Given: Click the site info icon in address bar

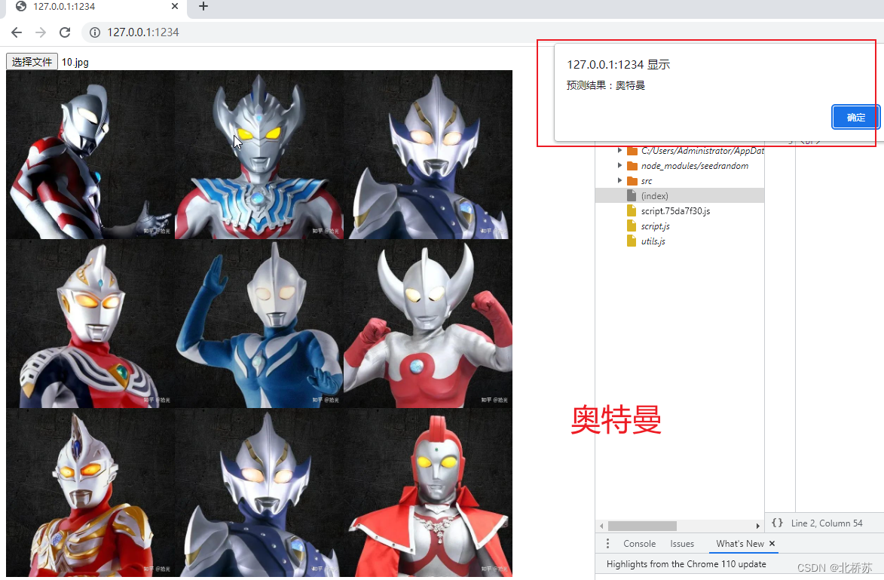Looking at the screenshot, I should point(95,32).
